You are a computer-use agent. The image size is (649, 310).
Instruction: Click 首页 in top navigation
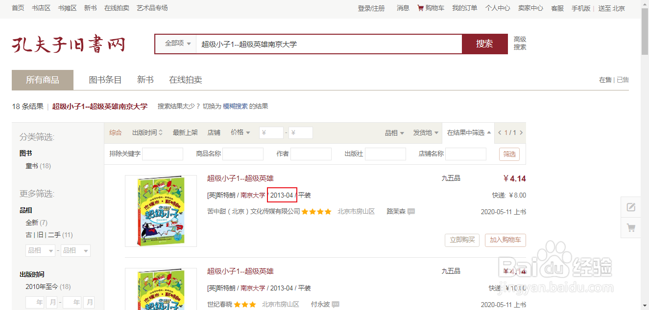click(x=18, y=8)
